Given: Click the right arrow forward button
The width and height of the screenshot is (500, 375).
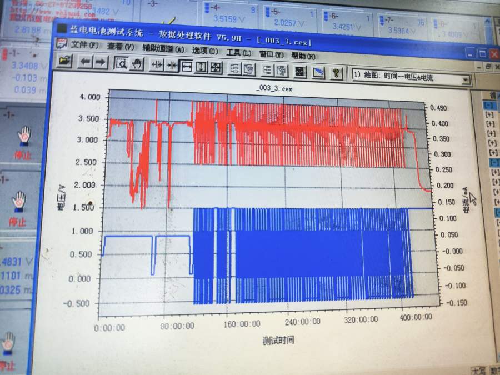Looking at the screenshot, I should pyautogui.click(x=100, y=63).
